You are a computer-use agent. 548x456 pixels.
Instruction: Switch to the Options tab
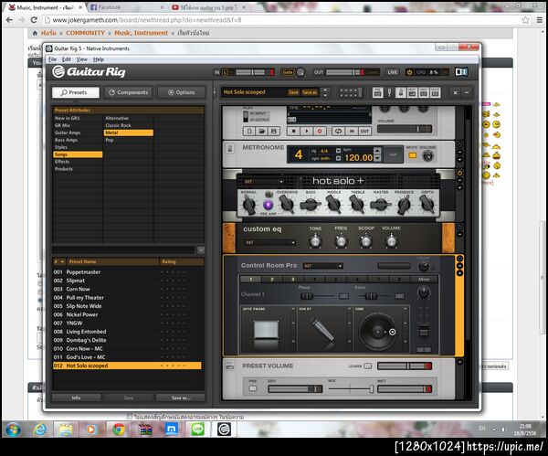tap(182, 92)
